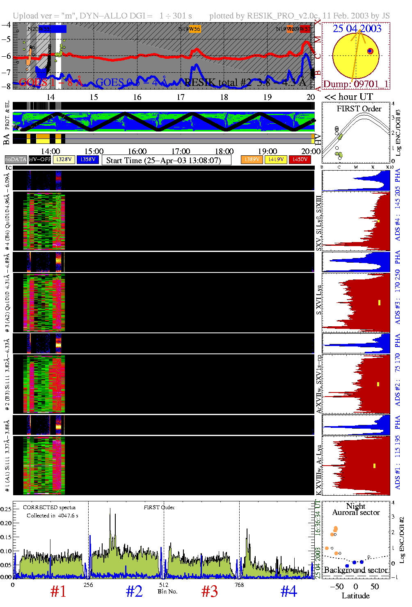
Task: Click the Dump: 09701_1 text
Action: tap(356, 84)
